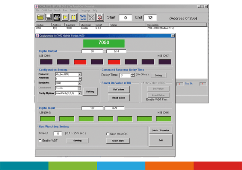242x170 pixels.
Task: Toggle the first red digital output channel
Action: point(80,62)
